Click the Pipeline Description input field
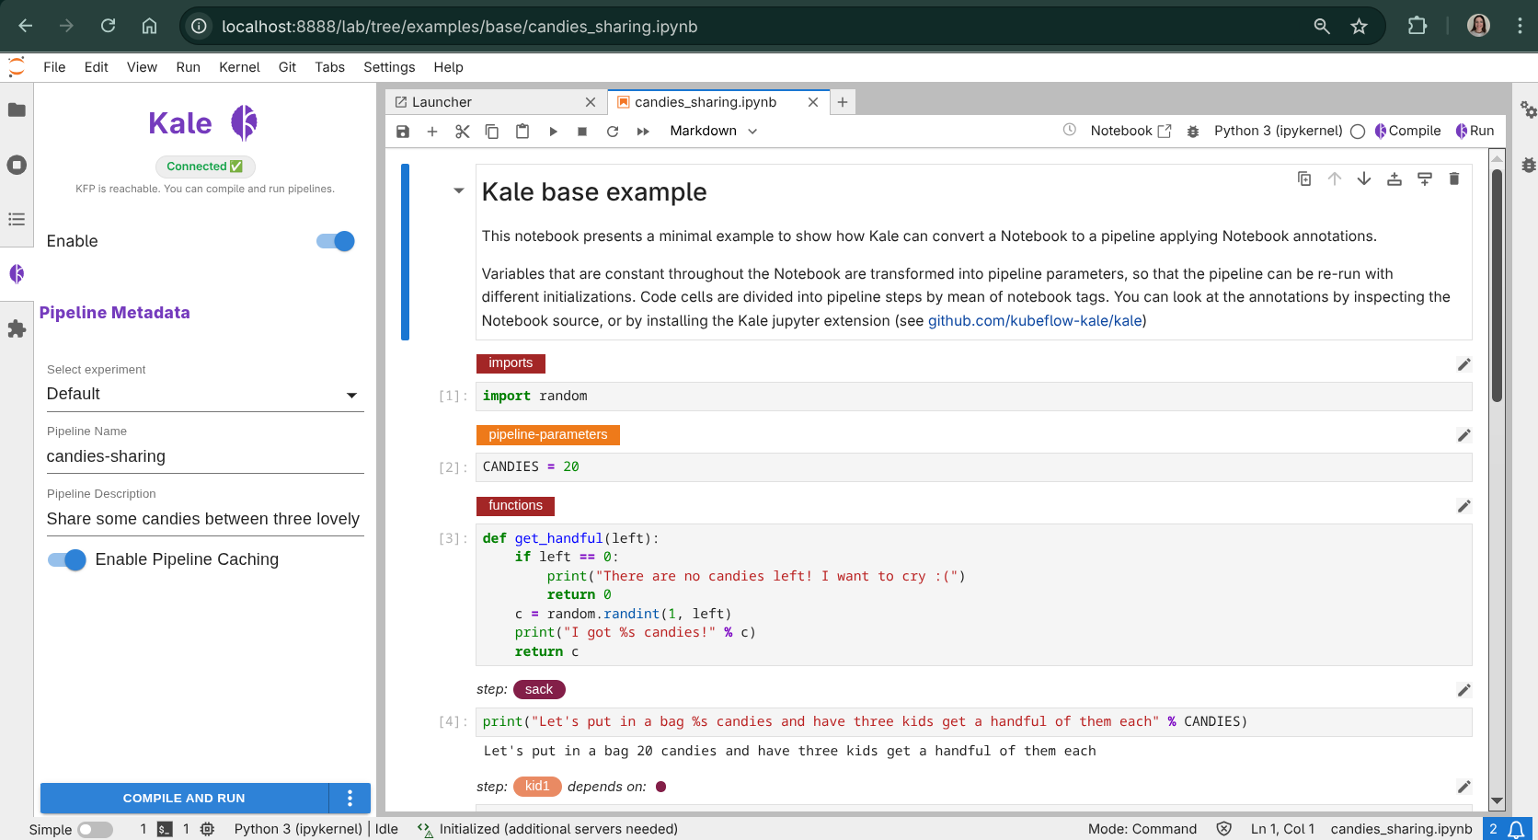1538x840 pixels. 205,520
